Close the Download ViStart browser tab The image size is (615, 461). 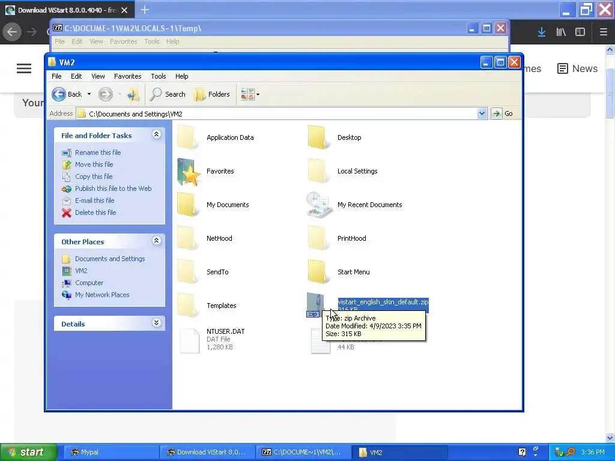(x=124, y=10)
